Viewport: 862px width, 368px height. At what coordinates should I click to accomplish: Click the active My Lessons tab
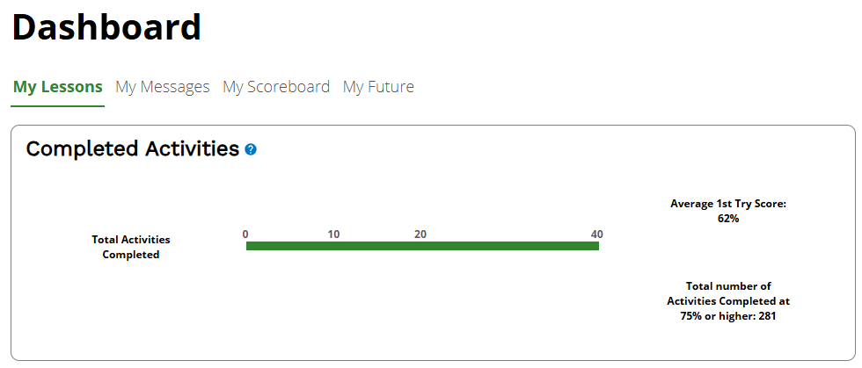click(x=58, y=87)
